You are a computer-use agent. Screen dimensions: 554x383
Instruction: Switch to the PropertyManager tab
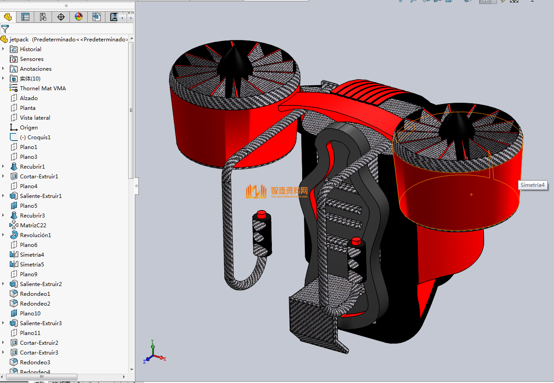coord(25,17)
